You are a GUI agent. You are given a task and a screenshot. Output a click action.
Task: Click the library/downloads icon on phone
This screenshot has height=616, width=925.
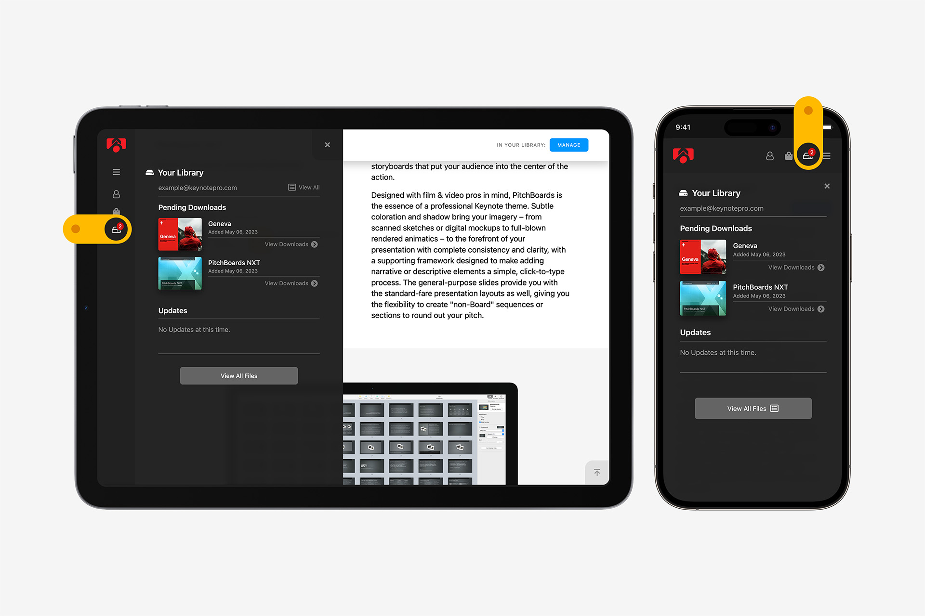pos(809,154)
